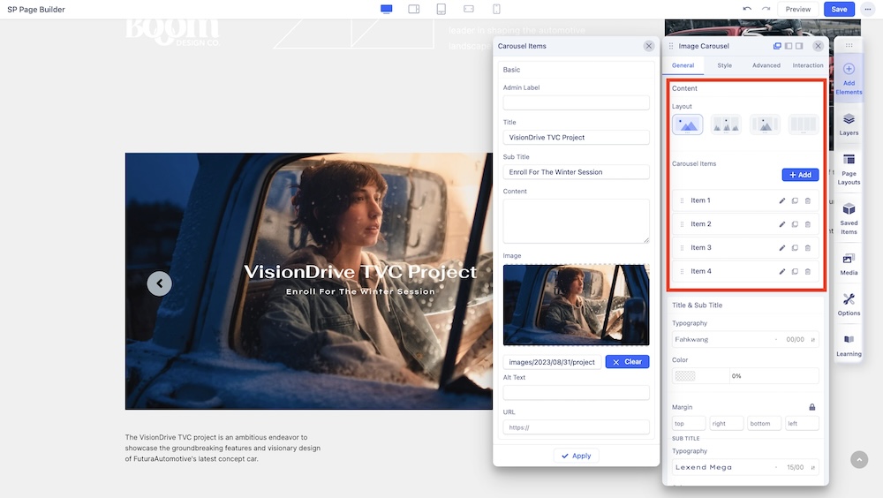The width and height of the screenshot is (883, 498).
Task: Edit Item 2 with the pencil icon
Action: (781, 224)
